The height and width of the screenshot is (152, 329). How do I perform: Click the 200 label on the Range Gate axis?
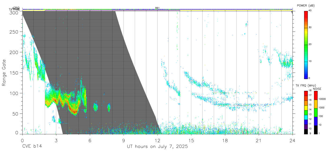click(14, 52)
